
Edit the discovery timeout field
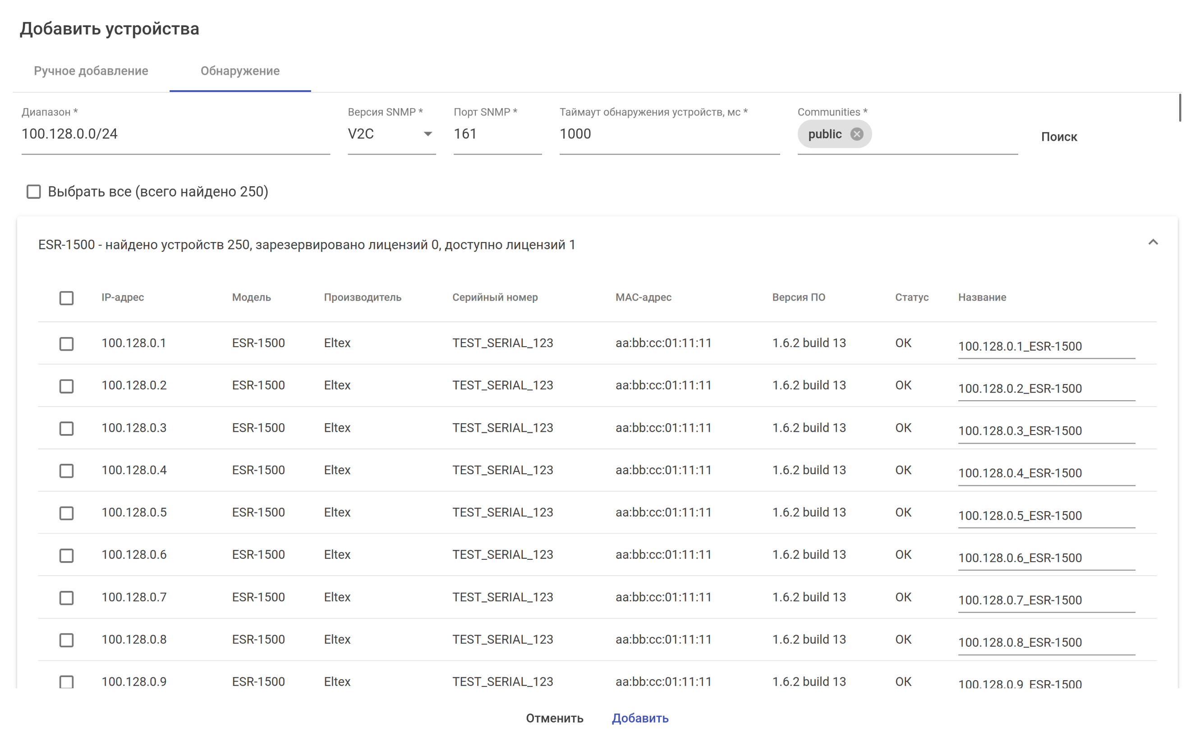pos(669,134)
